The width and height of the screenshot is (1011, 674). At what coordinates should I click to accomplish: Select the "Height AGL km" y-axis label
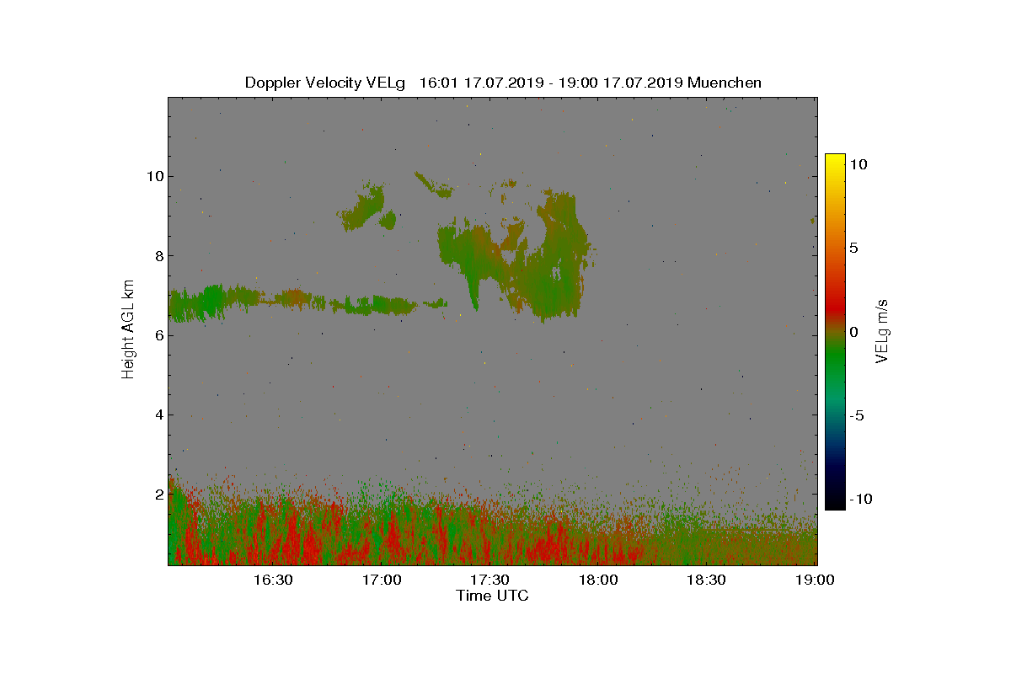(x=128, y=329)
